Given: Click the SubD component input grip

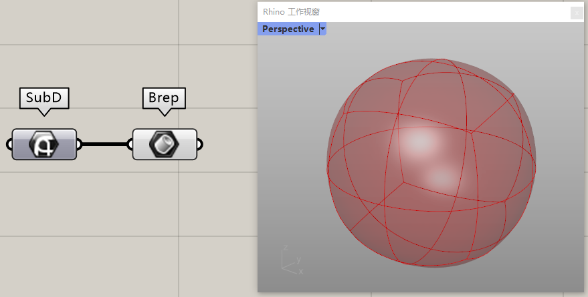Looking at the screenshot, I should coord(10,144).
